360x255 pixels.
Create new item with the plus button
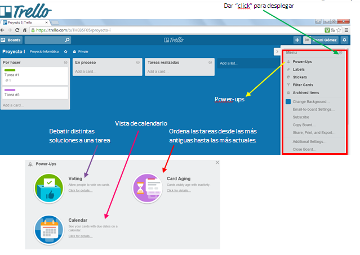coord(297,40)
